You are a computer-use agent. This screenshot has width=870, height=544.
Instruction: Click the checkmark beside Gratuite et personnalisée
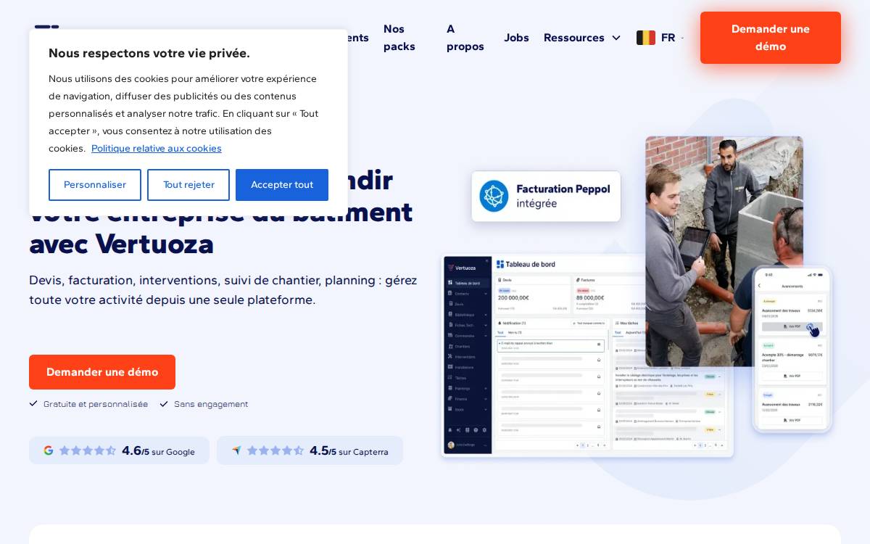(x=33, y=403)
